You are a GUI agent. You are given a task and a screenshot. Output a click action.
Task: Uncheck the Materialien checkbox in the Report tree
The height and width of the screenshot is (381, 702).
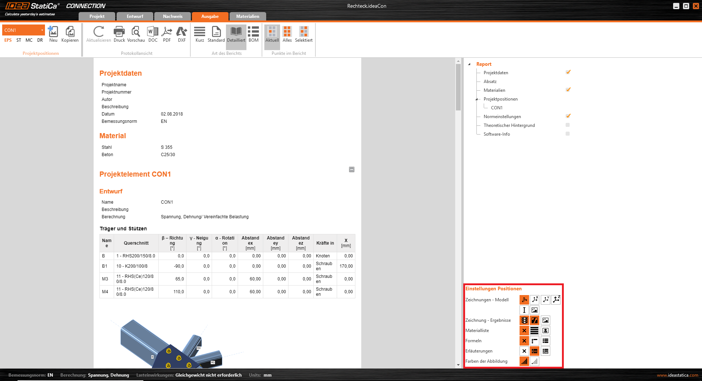568,90
